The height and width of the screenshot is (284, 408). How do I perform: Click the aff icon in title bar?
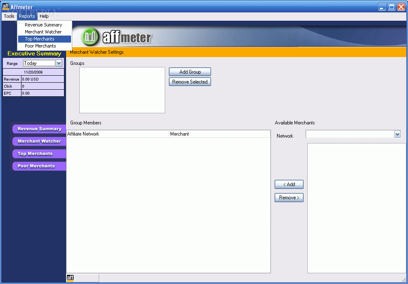click(x=5, y=7)
